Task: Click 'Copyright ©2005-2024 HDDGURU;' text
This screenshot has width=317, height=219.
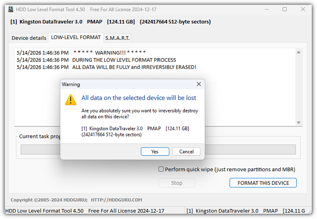Action: pos(49,200)
